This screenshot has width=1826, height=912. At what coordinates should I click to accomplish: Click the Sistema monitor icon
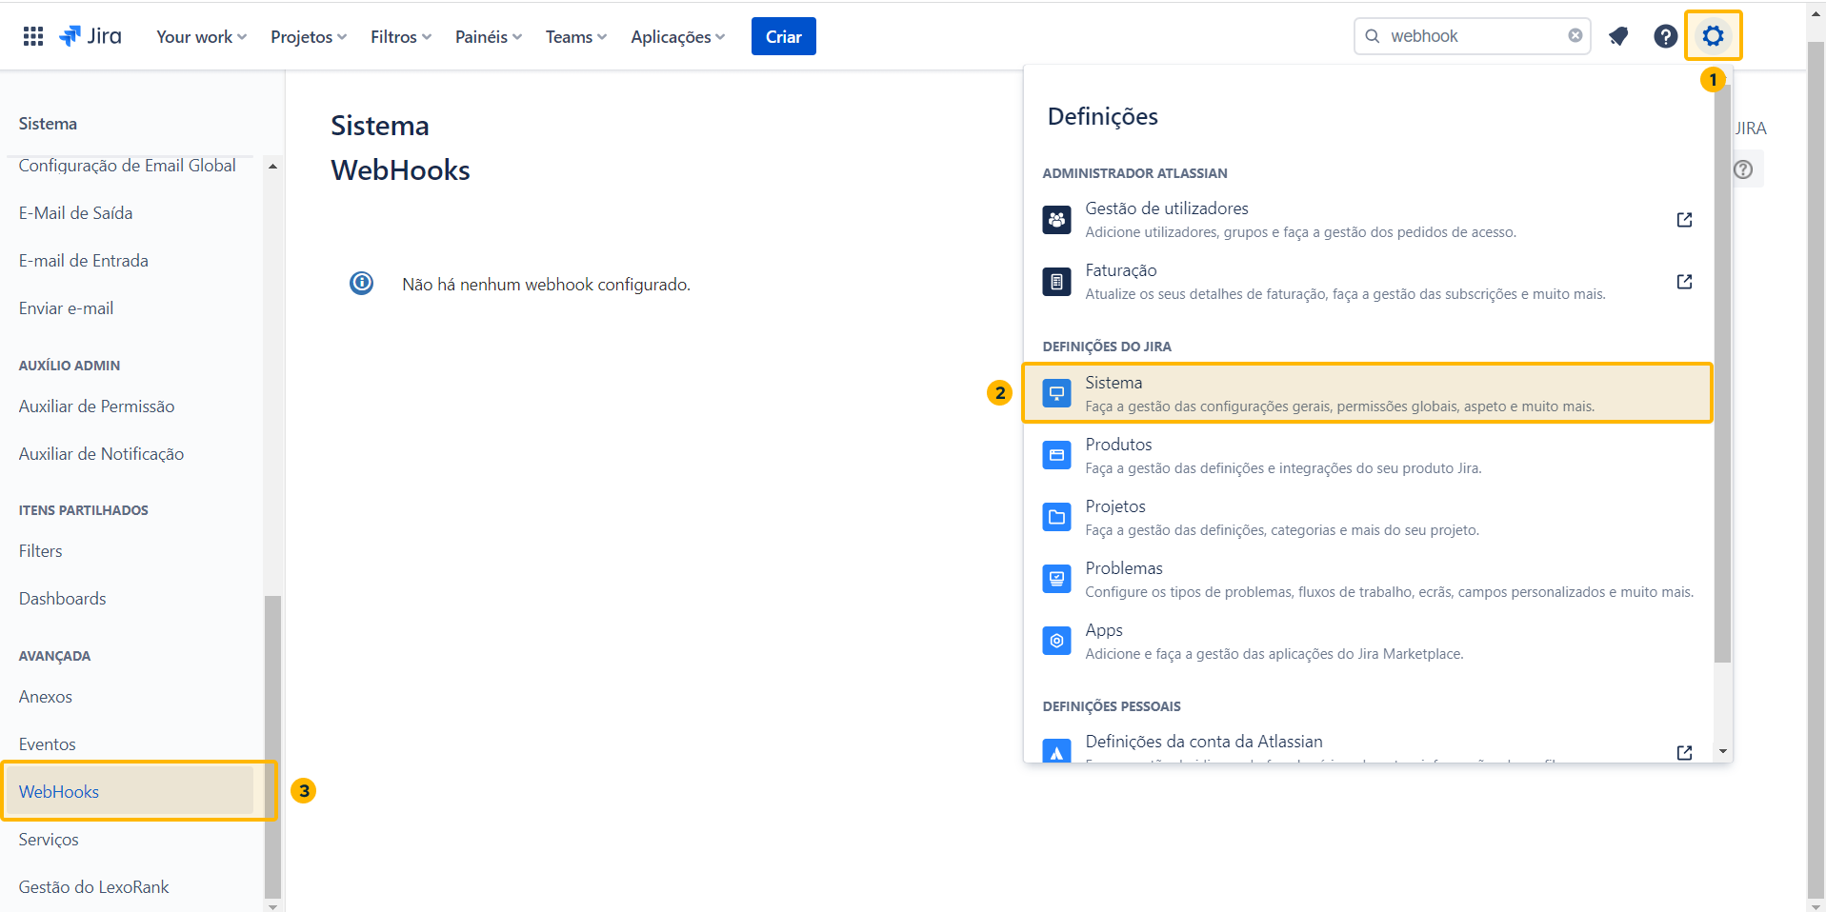(1056, 393)
